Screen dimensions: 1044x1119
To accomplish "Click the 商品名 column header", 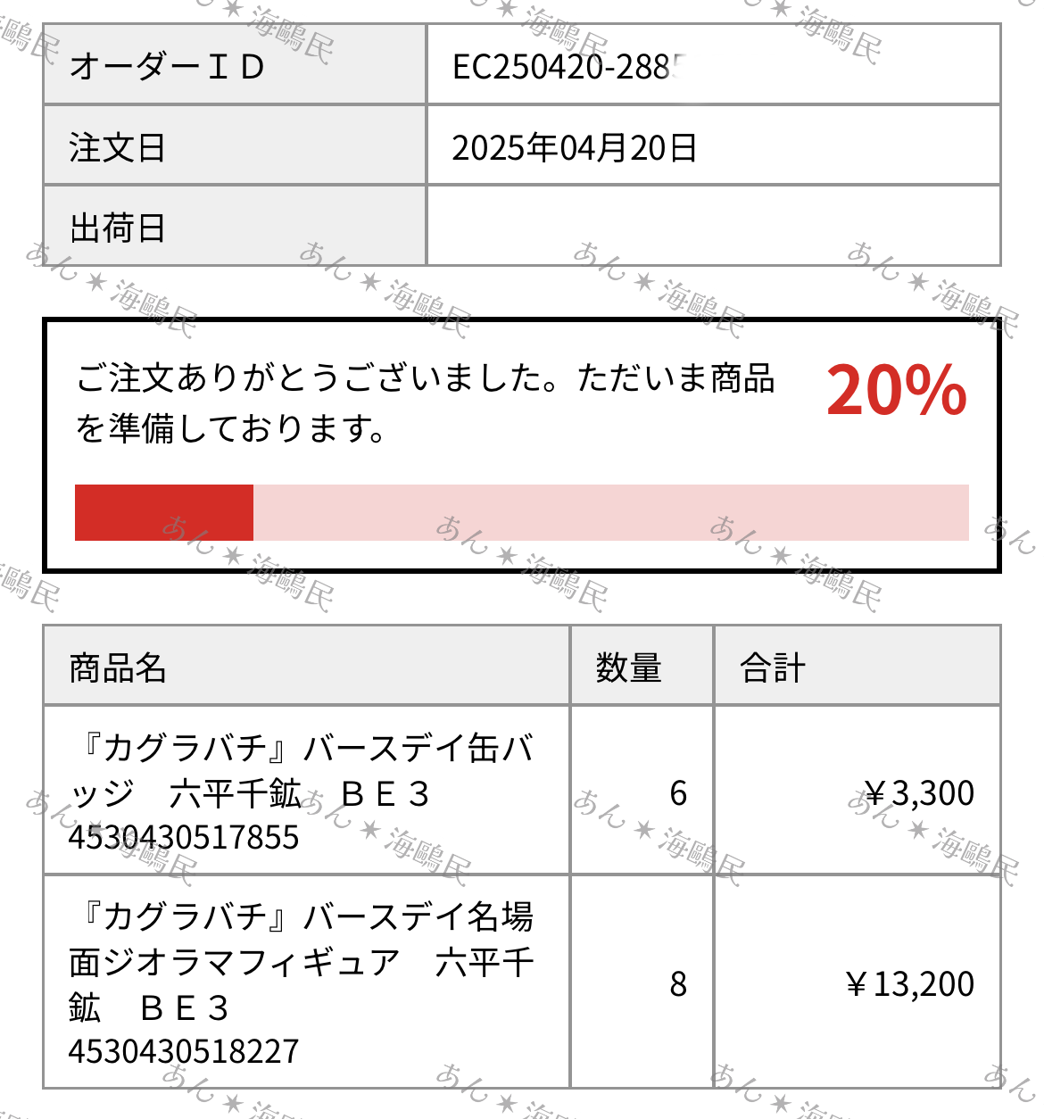I will click(306, 666).
